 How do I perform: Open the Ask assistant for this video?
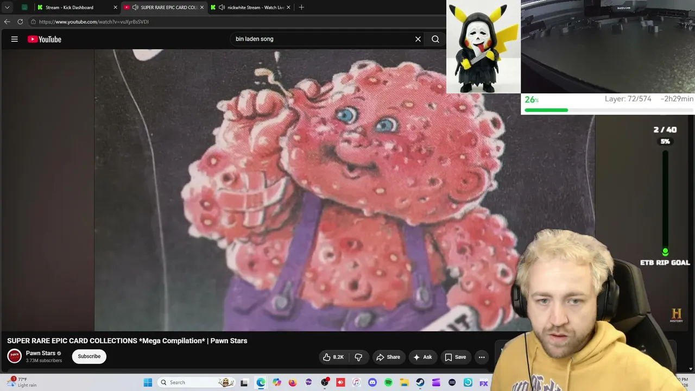(422, 357)
